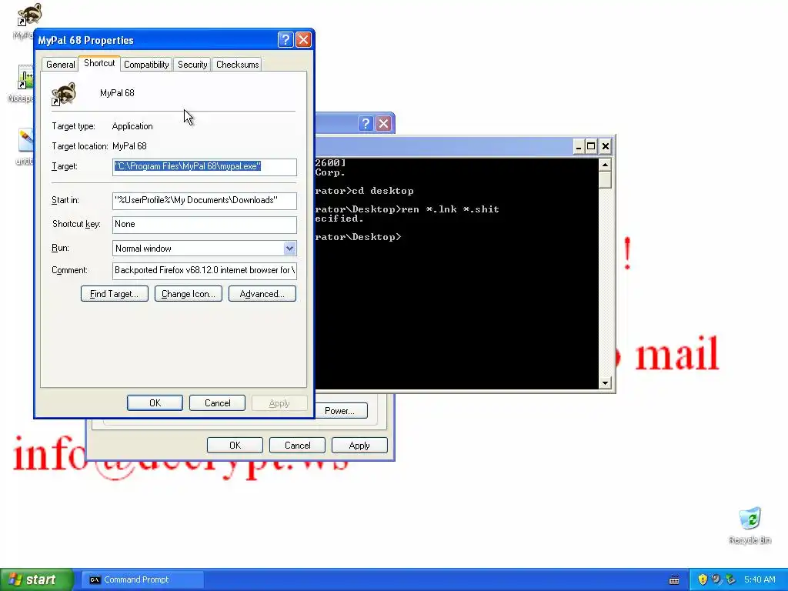Maximize the Command Prompt window
Viewport: 788px width, 591px height.
point(592,146)
